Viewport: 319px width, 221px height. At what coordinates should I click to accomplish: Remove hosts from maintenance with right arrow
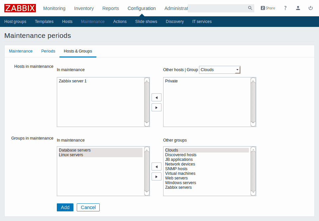pyautogui.click(x=156, y=107)
